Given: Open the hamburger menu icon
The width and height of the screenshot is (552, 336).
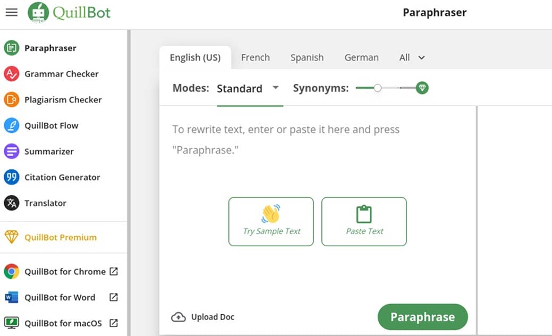Looking at the screenshot, I should coord(11,12).
